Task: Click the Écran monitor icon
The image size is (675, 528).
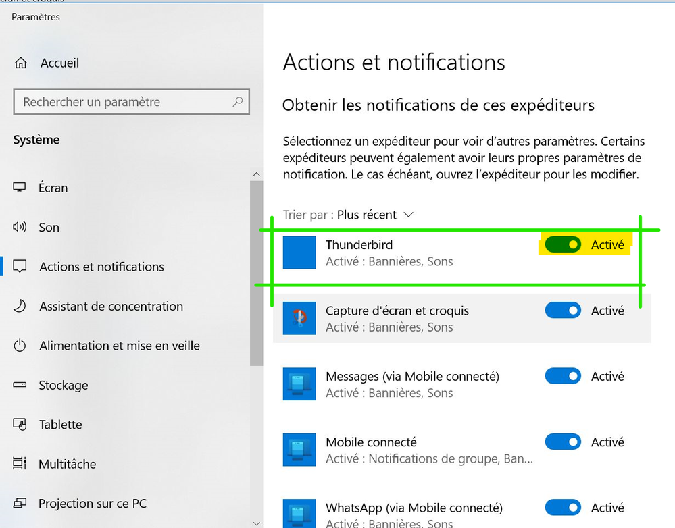Action: 20,188
